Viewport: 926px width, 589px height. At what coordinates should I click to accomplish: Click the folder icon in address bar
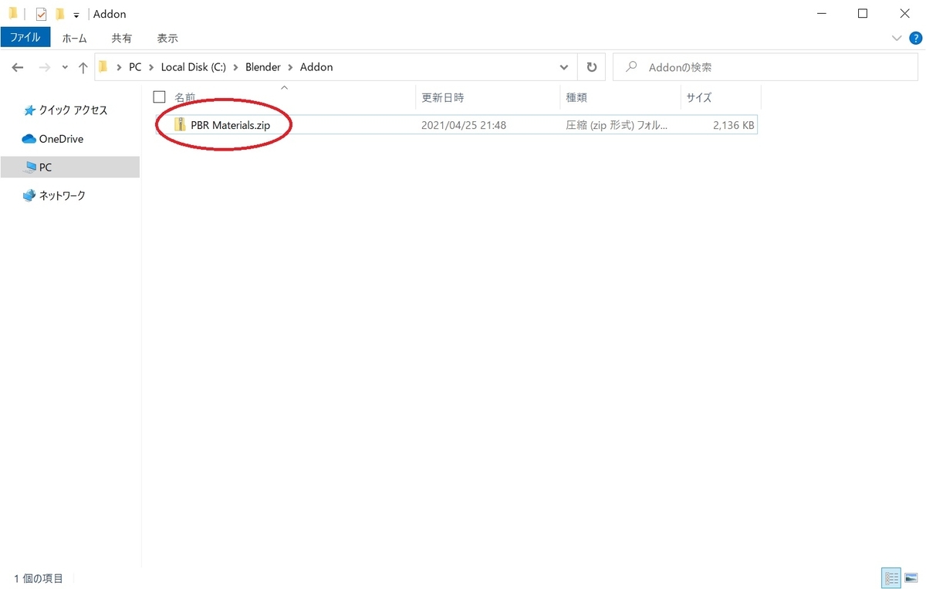click(x=103, y=67)
